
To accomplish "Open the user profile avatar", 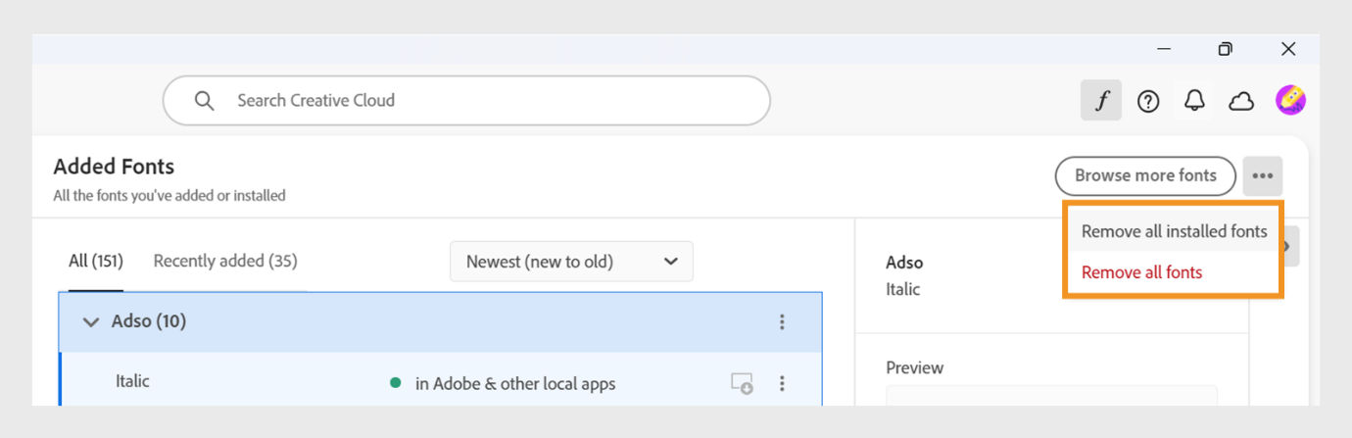I will click(x=1290, y=100).
